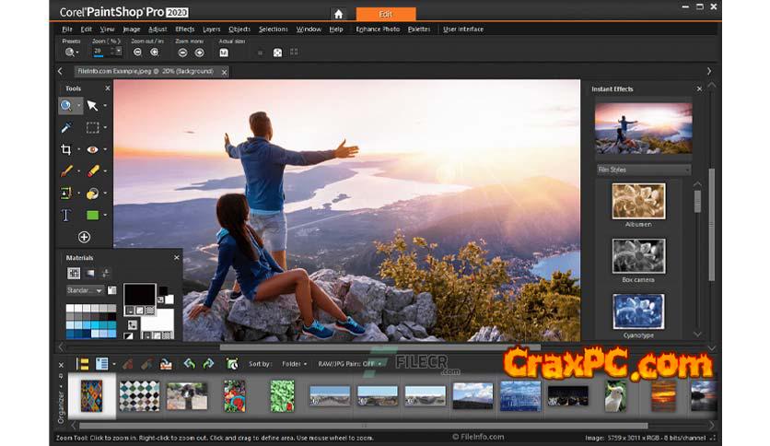The image size is (770, 446).
Task: Select the Pick arrow tool
Action: click(92, 106)
